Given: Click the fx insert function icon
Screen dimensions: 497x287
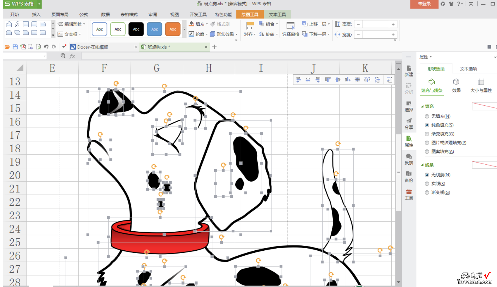Looking at the screenshot, I should pyautogui.click(x=72, y=56).
